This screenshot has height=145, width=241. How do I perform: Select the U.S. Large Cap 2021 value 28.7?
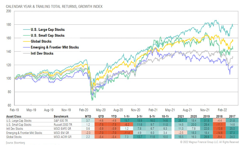pos(181,121)
